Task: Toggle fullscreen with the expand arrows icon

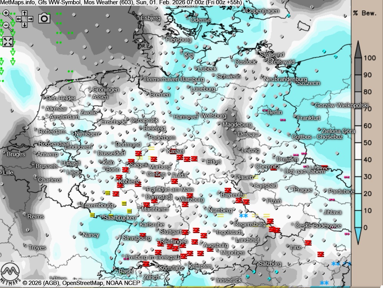Action: (8, 42)
